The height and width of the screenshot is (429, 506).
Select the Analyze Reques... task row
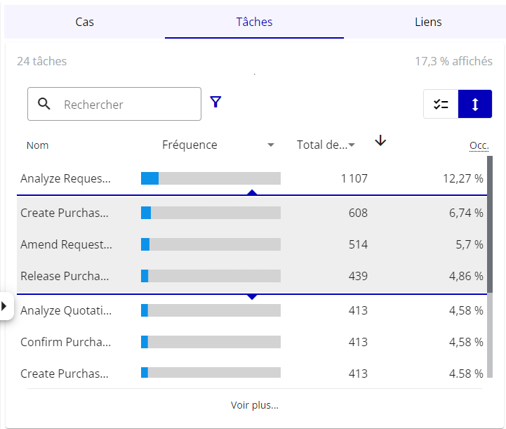coord(65,178)
